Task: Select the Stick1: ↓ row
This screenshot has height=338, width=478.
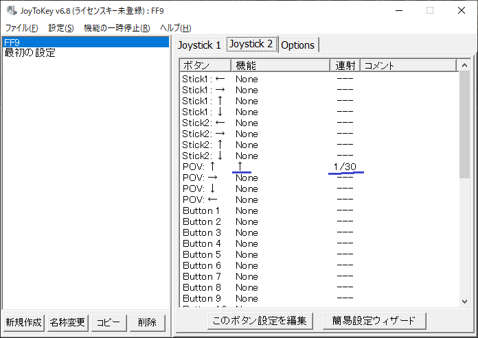Action: click(x=319, y=112)
